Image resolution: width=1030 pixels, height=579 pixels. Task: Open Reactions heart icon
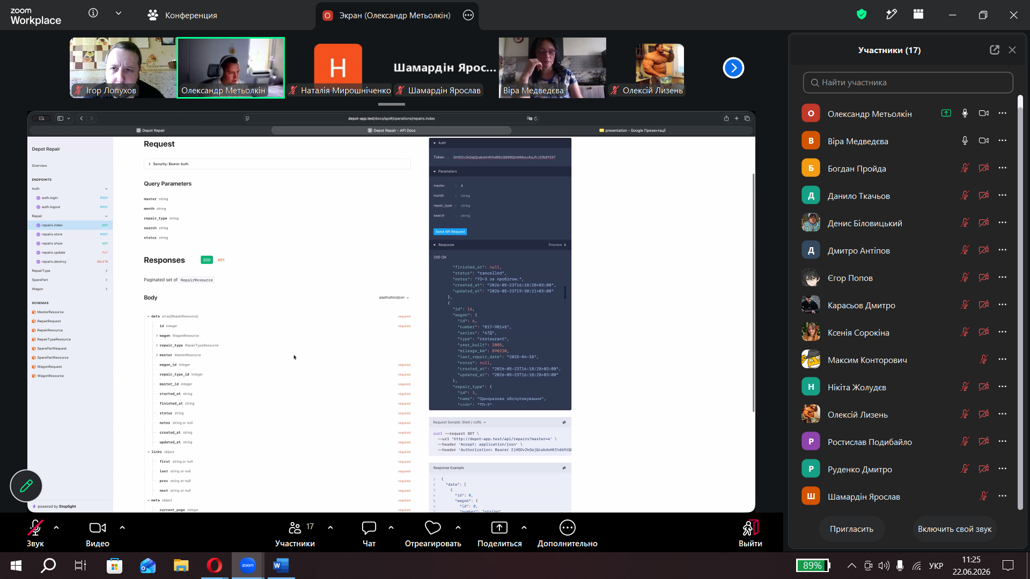pos(432,528)
